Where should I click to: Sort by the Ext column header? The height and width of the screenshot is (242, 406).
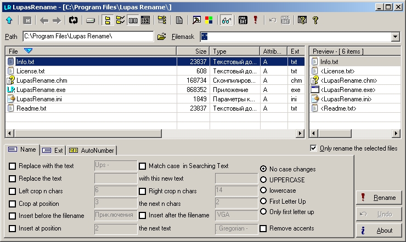click(x=296, y=51)
